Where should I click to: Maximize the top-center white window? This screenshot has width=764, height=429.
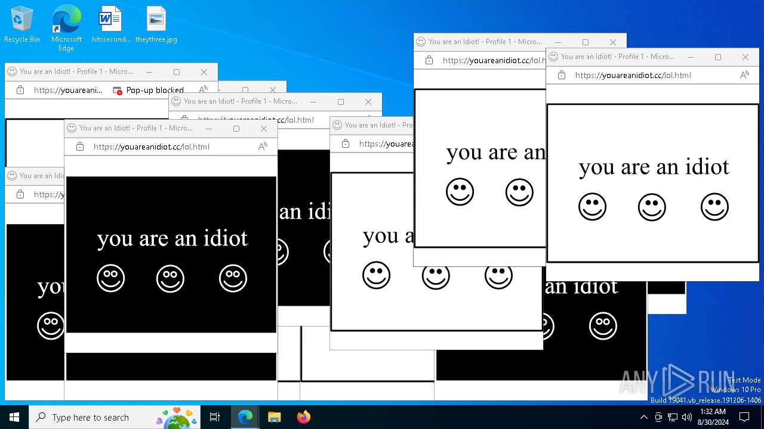coord(586,42)
